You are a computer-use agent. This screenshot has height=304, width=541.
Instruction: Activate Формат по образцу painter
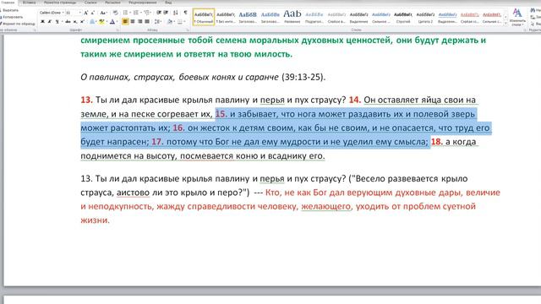pyautogui.click(x=17, y=24)
